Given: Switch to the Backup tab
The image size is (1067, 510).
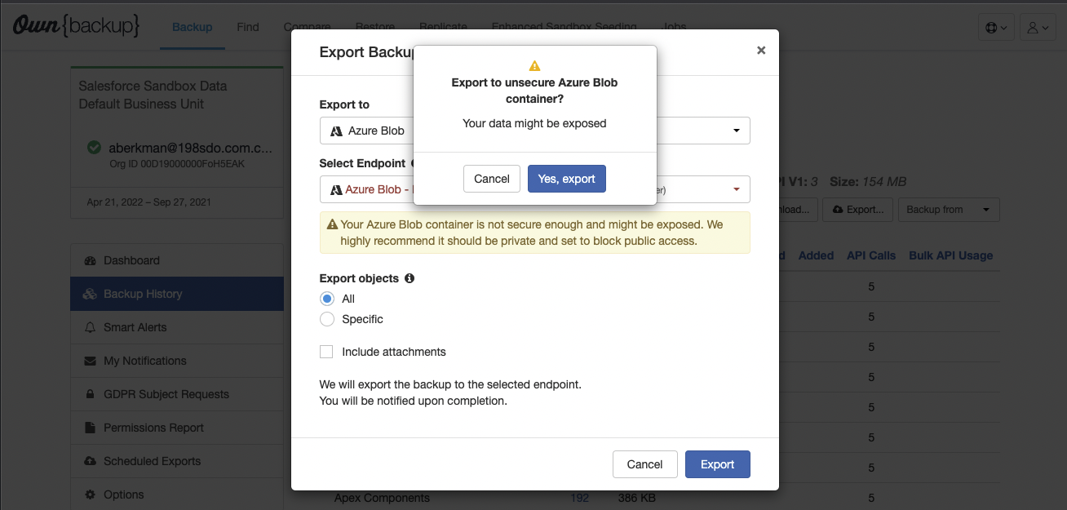Looking at the screenshot, I should click(193, 27).
